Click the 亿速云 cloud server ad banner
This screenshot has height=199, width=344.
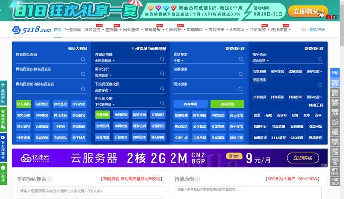170,158
